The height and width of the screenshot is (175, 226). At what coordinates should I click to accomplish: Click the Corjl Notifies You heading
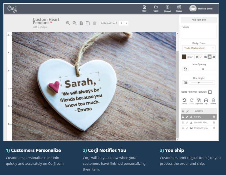click(x=104, y=150)
